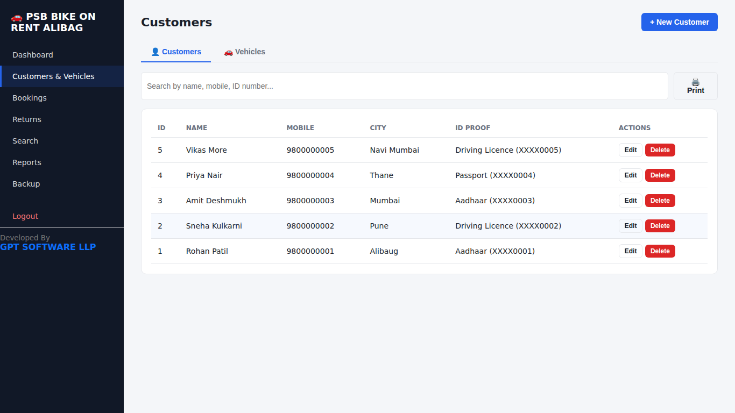Delete Sneha Kulkarni's record
The image size is (735, 413).
(660, 226)
